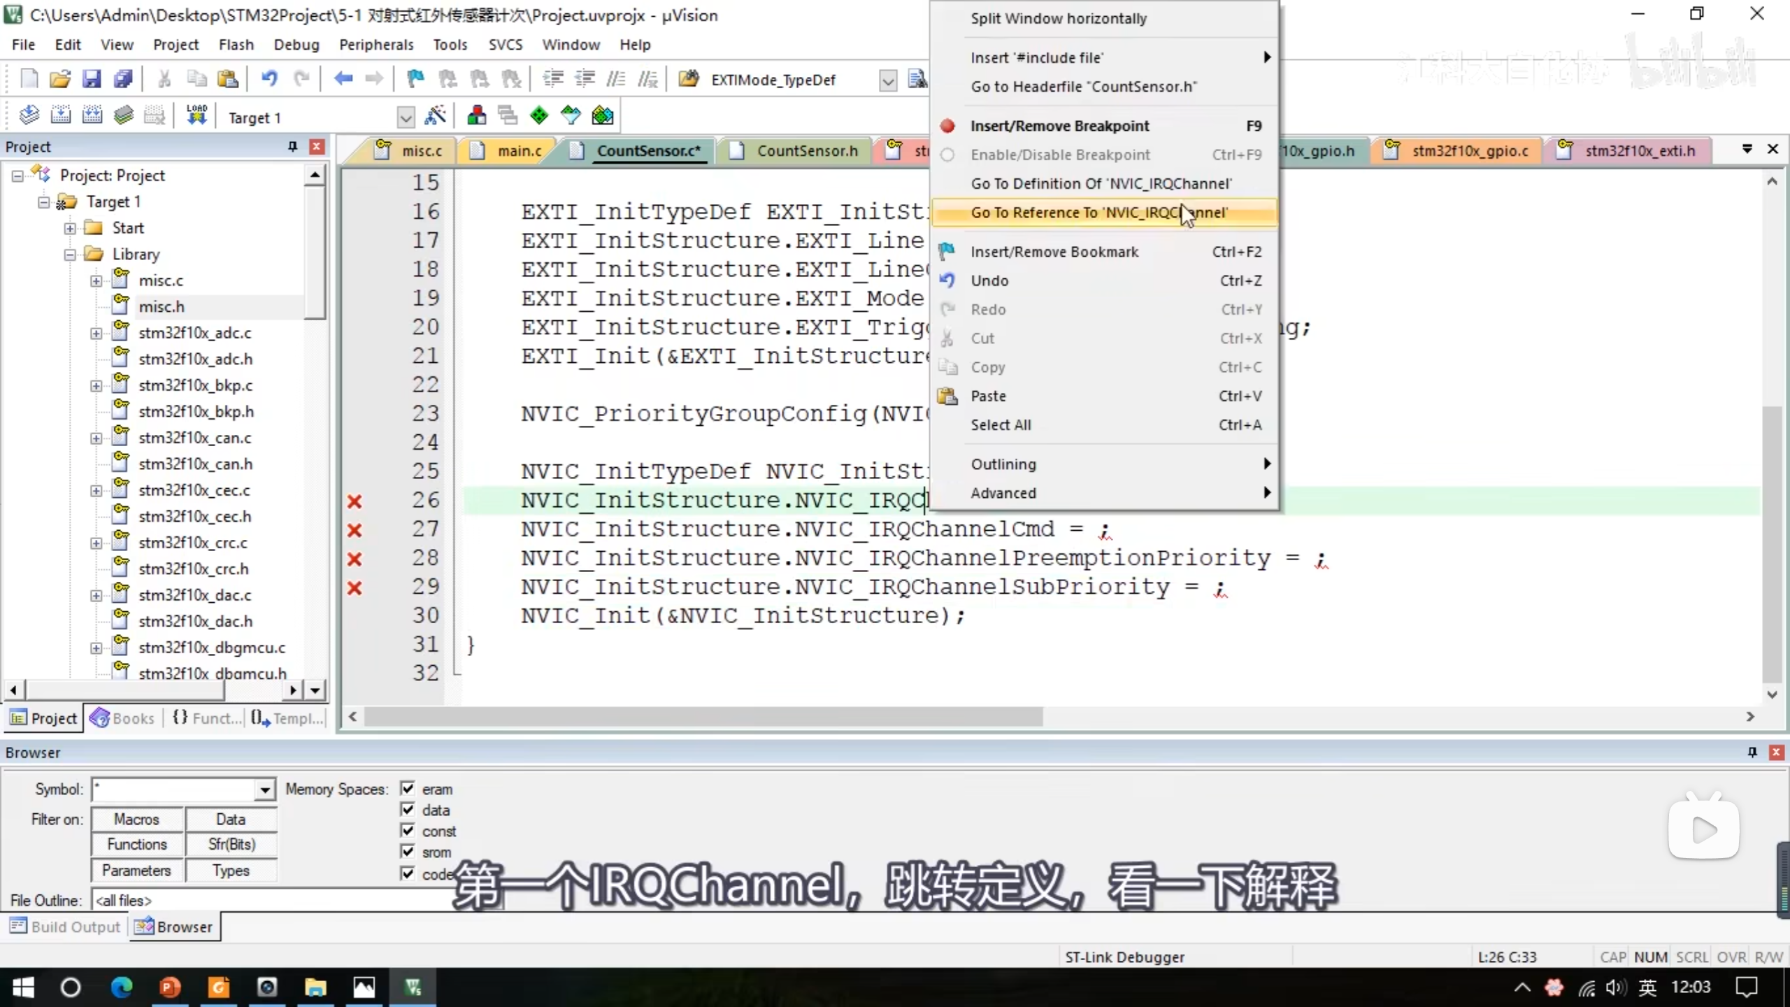Toggle the srom memory space checkbox

[408, 852]
